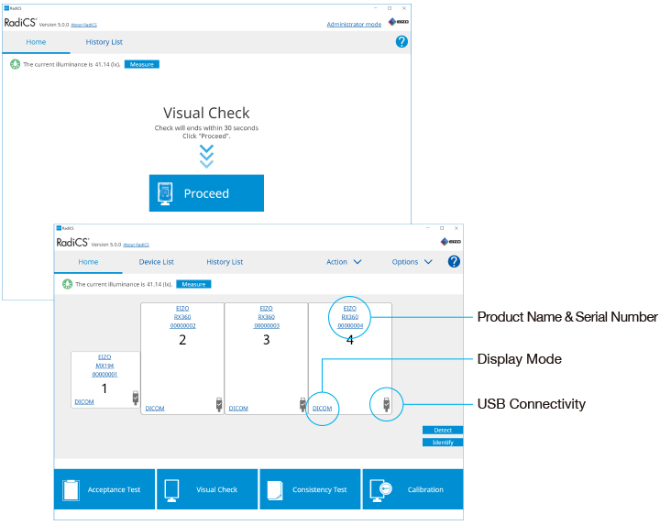Click the Identify button
Screen dimensions: 660x525
(x=443, y=443)
